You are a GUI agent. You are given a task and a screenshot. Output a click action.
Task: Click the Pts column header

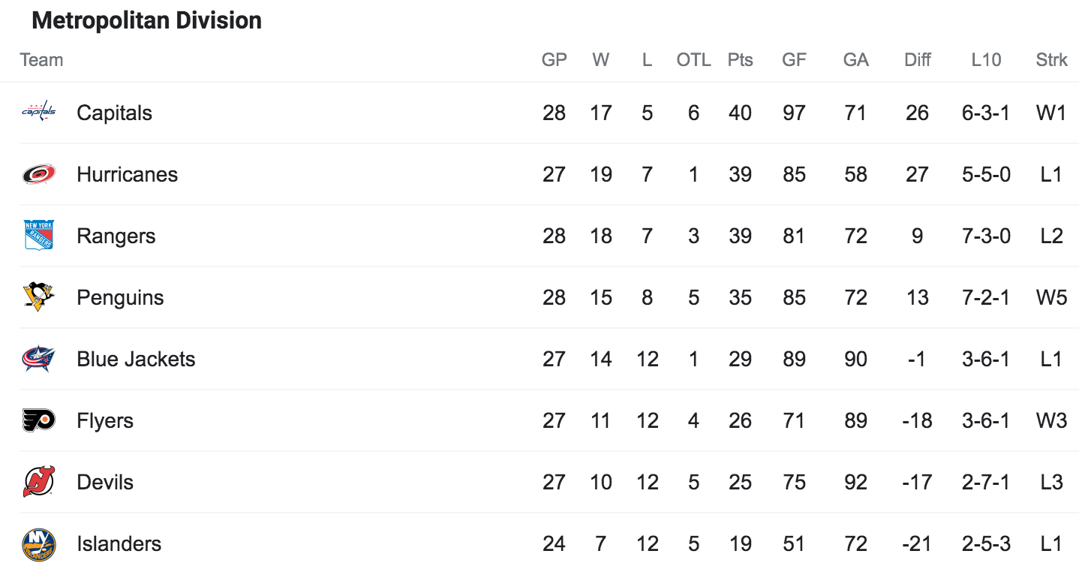click(740, 60)
